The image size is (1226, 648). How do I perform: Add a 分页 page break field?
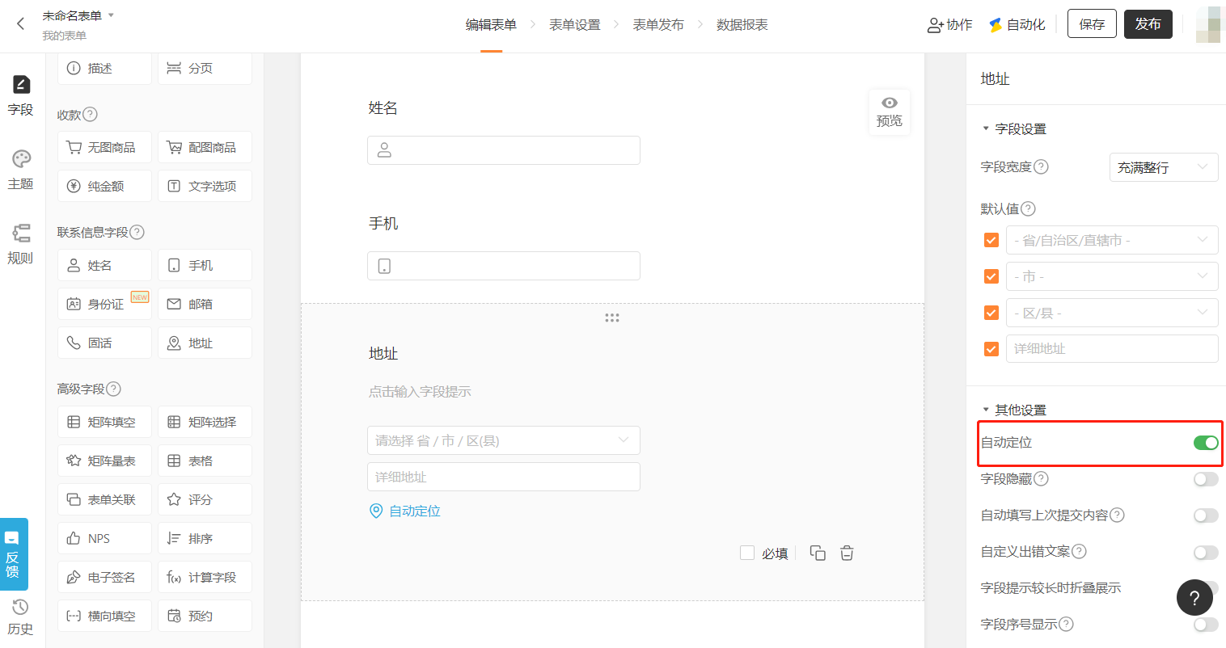[x=205, y=69]
